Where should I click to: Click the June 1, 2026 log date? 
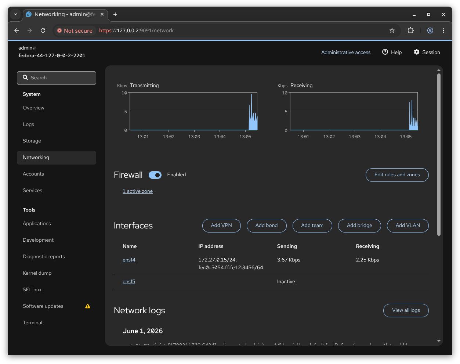pyautogui.click(x=143, y=331)
